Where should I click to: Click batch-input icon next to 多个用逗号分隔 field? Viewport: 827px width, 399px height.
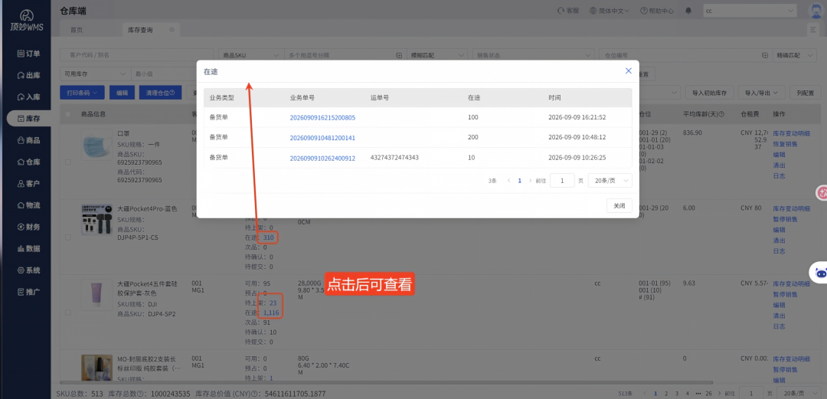[399, 55]
